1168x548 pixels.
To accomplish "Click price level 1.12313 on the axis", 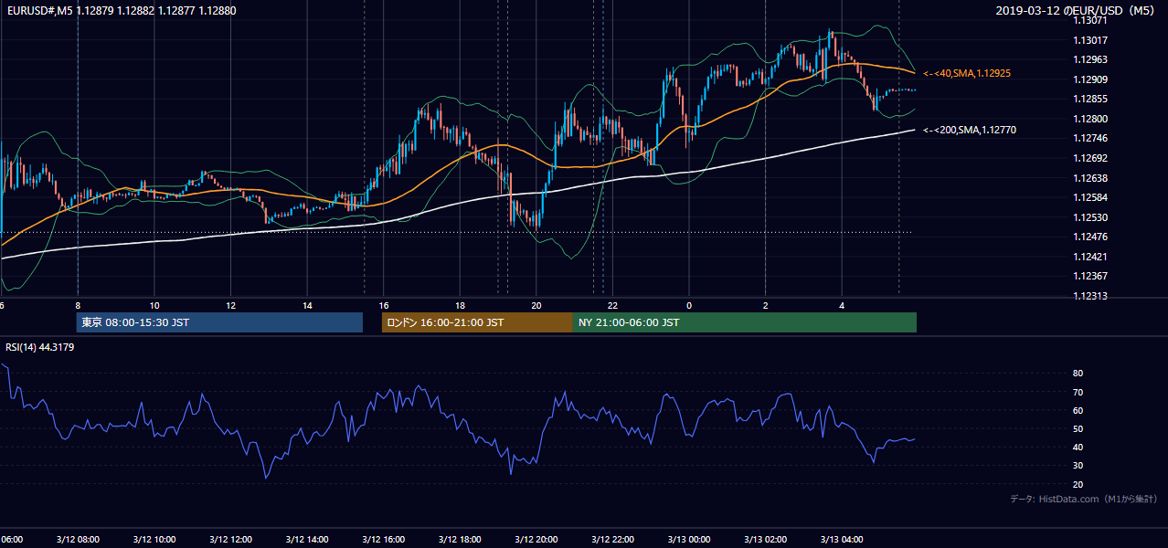I will tap(1090, 296).
